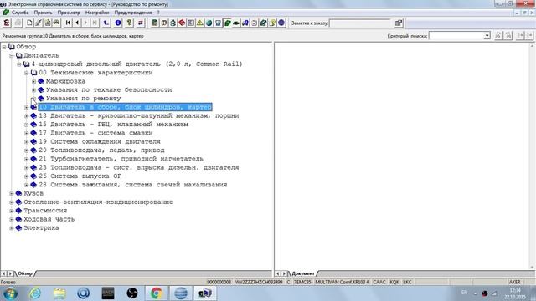The height and width of the screenshot is (301, 536).
Task: Click the red swap arrows icon
Action: click(140, 23)
